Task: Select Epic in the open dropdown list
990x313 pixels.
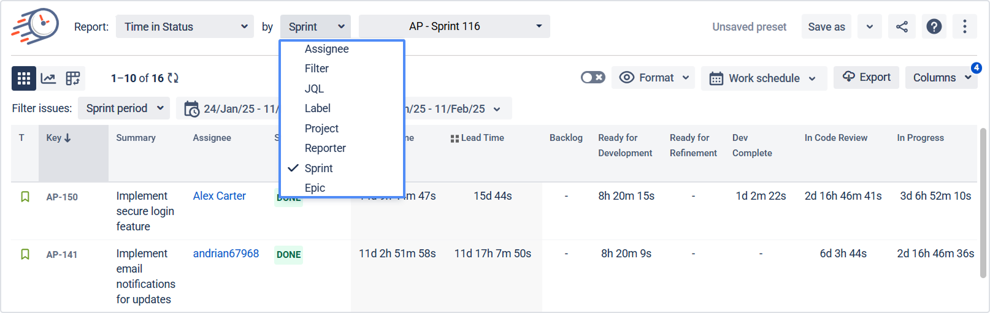Action: 315,188
